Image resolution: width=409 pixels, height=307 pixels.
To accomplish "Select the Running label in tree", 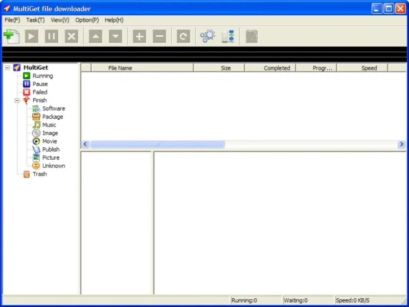I will point(43,76).
